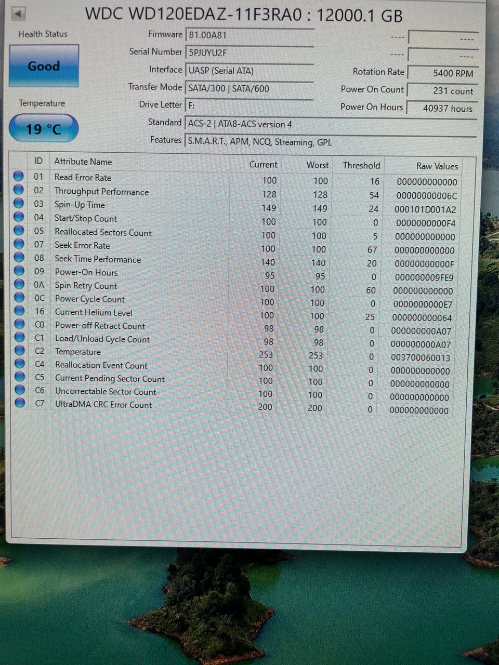Click raw value 000101D001A2
Viewport: 499px width, 665px height.
pyautogui.click(x=425, y=209)
